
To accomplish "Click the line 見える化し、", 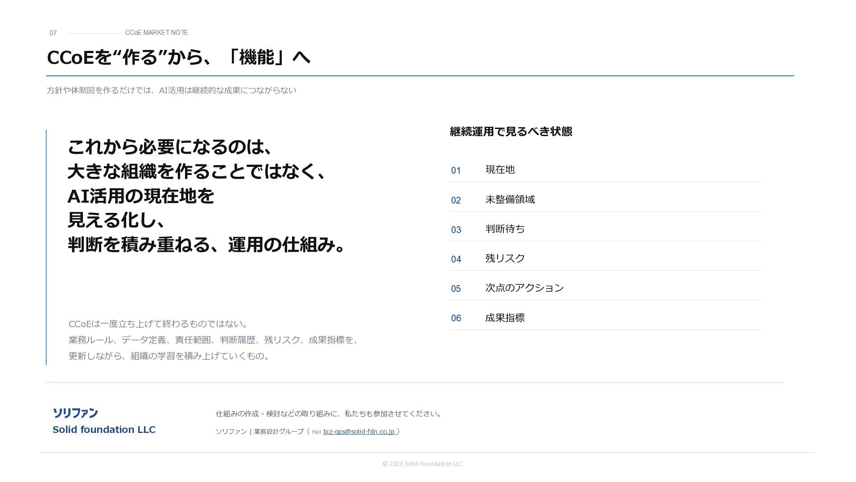I will (116, 220).
